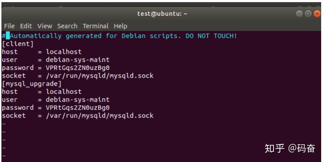Open the View menu
Image resolution: width=324 pixels, height=162 pixels.
coord(45,26)
